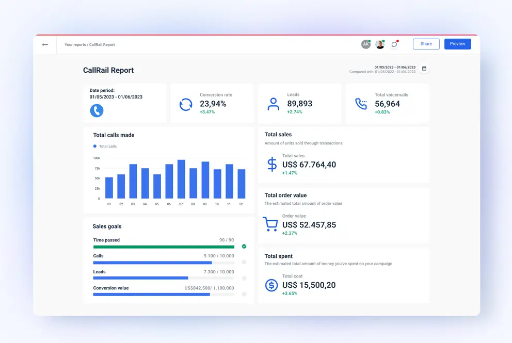
Task: Click the user photo avatar
Action: [x=380, y=44]
